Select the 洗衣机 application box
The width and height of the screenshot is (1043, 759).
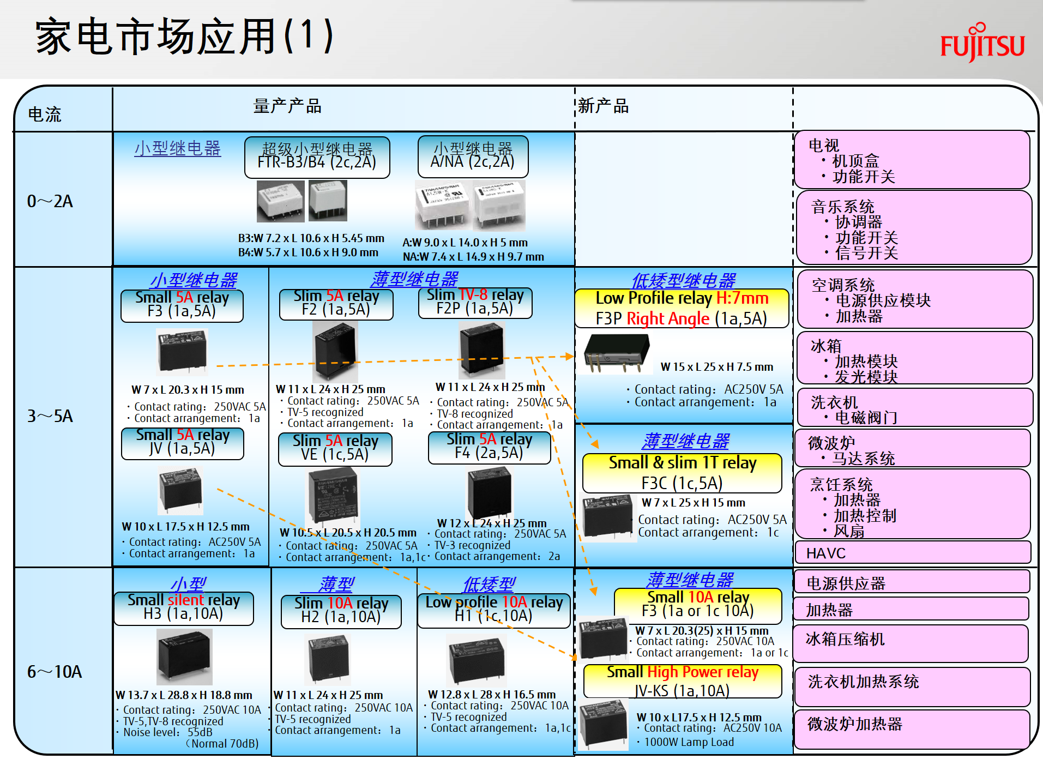tap(915, 407)
